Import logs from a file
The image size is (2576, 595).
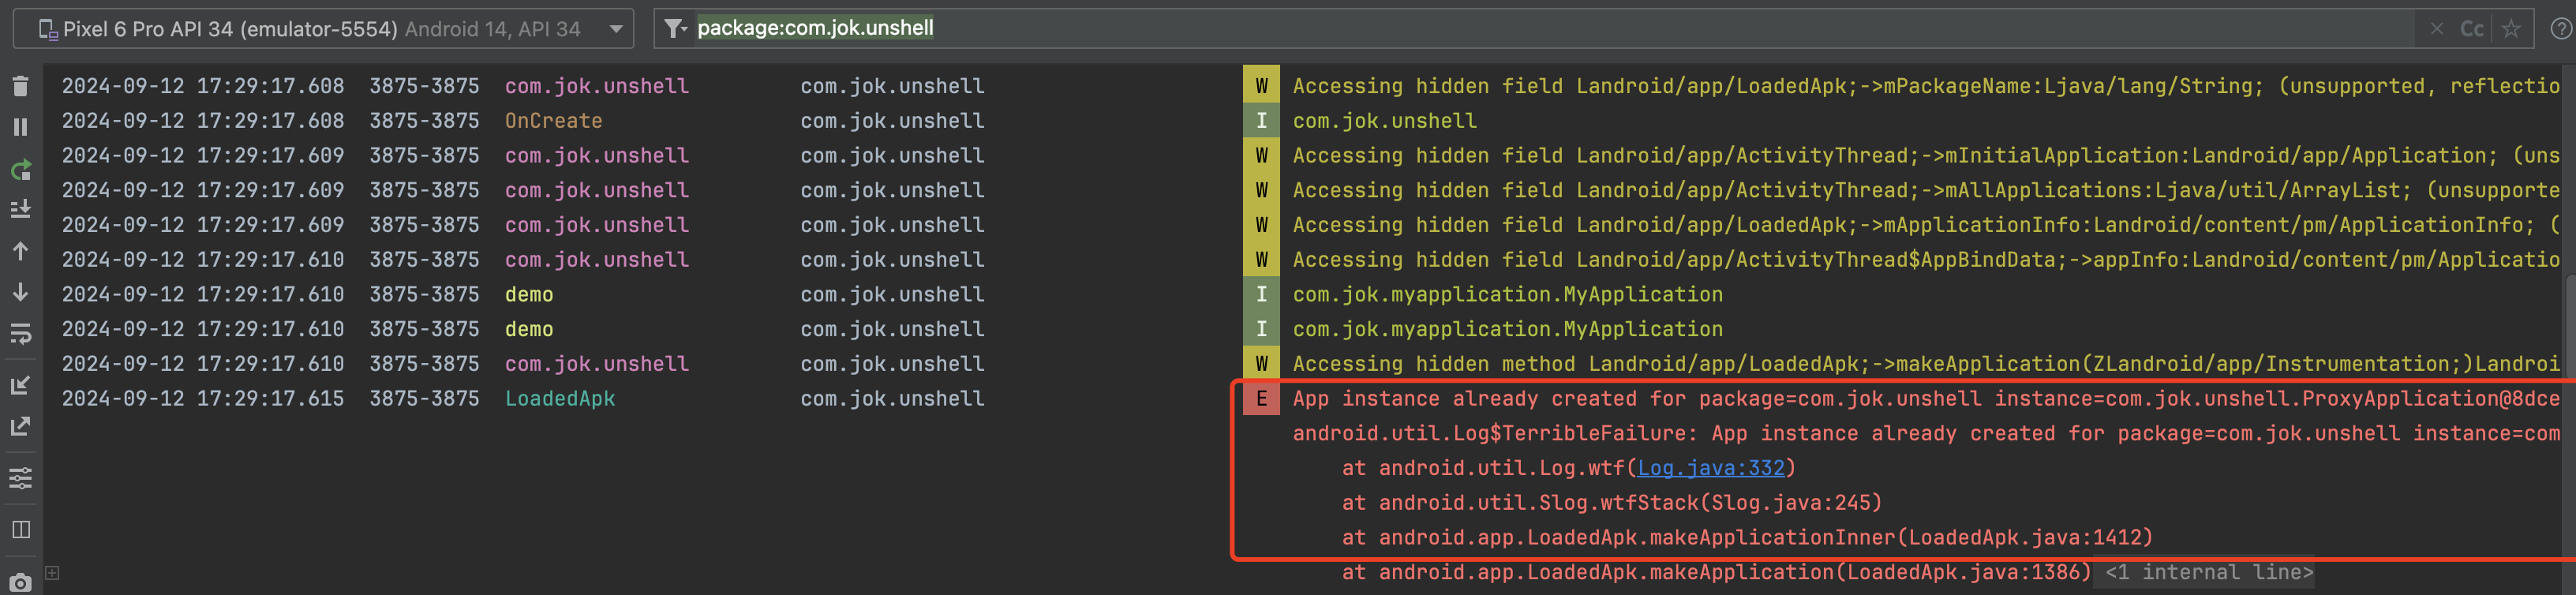point(20,385)
